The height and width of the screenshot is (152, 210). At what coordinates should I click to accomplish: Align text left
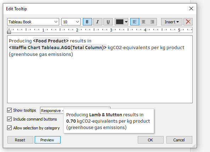click(x=135, y=22)
